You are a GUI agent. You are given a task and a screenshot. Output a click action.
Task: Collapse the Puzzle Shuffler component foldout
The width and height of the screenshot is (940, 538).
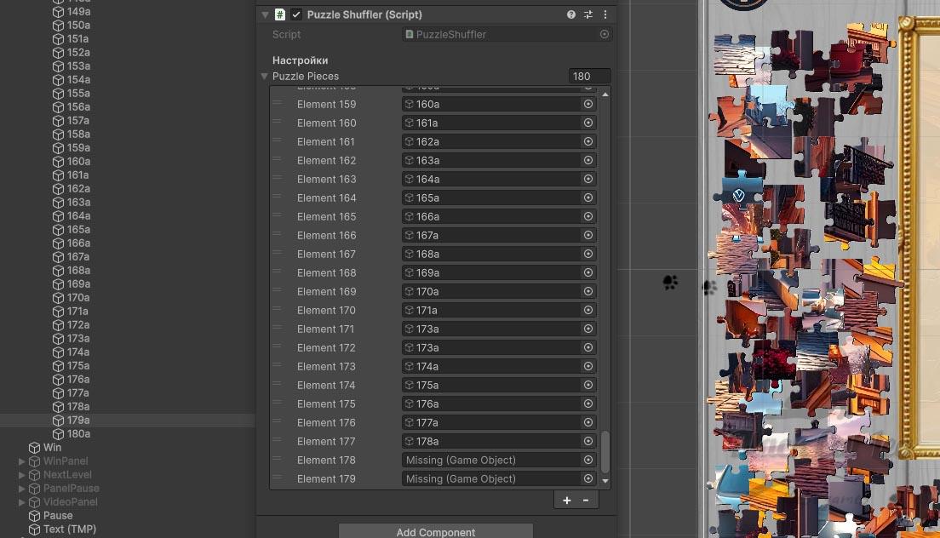tap(265, 14)
